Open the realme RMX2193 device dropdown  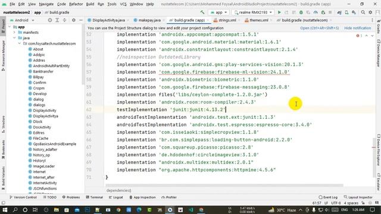[x=252, y=12]
